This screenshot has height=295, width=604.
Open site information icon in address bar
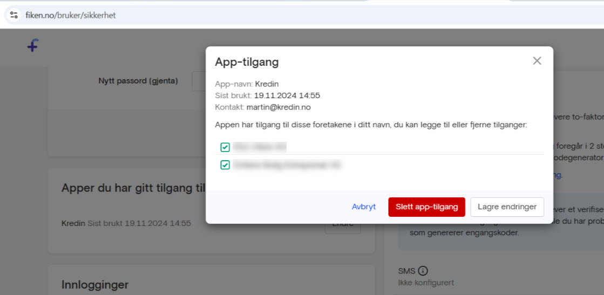14,16
